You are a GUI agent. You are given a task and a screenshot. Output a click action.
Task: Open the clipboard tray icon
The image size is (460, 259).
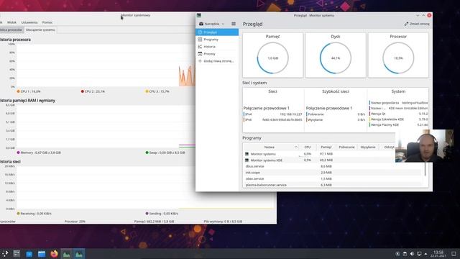tap(405, 254)
